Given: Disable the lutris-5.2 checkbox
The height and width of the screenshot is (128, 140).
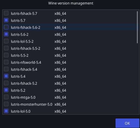Looking at the screenshot, I should tap(6, 90).
